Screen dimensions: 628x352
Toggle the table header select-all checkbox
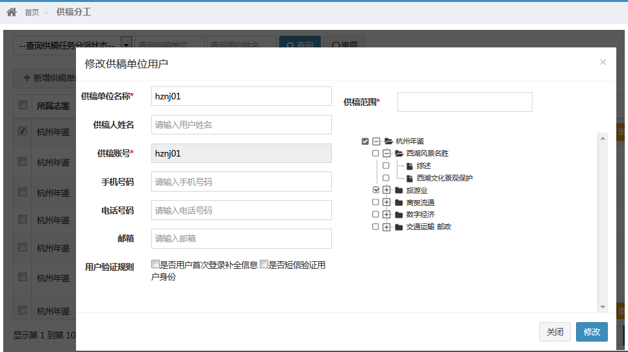23,105
